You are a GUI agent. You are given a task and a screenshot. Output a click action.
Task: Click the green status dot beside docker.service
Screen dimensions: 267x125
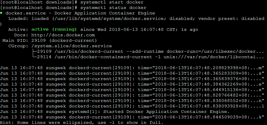pos(1,13)
